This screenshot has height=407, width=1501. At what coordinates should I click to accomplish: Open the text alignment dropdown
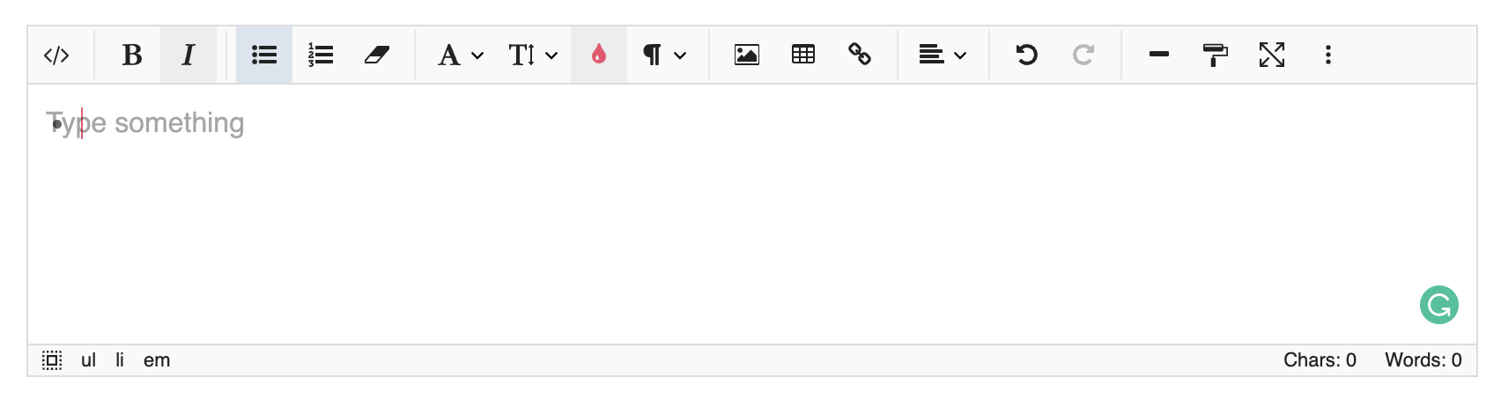943,55
